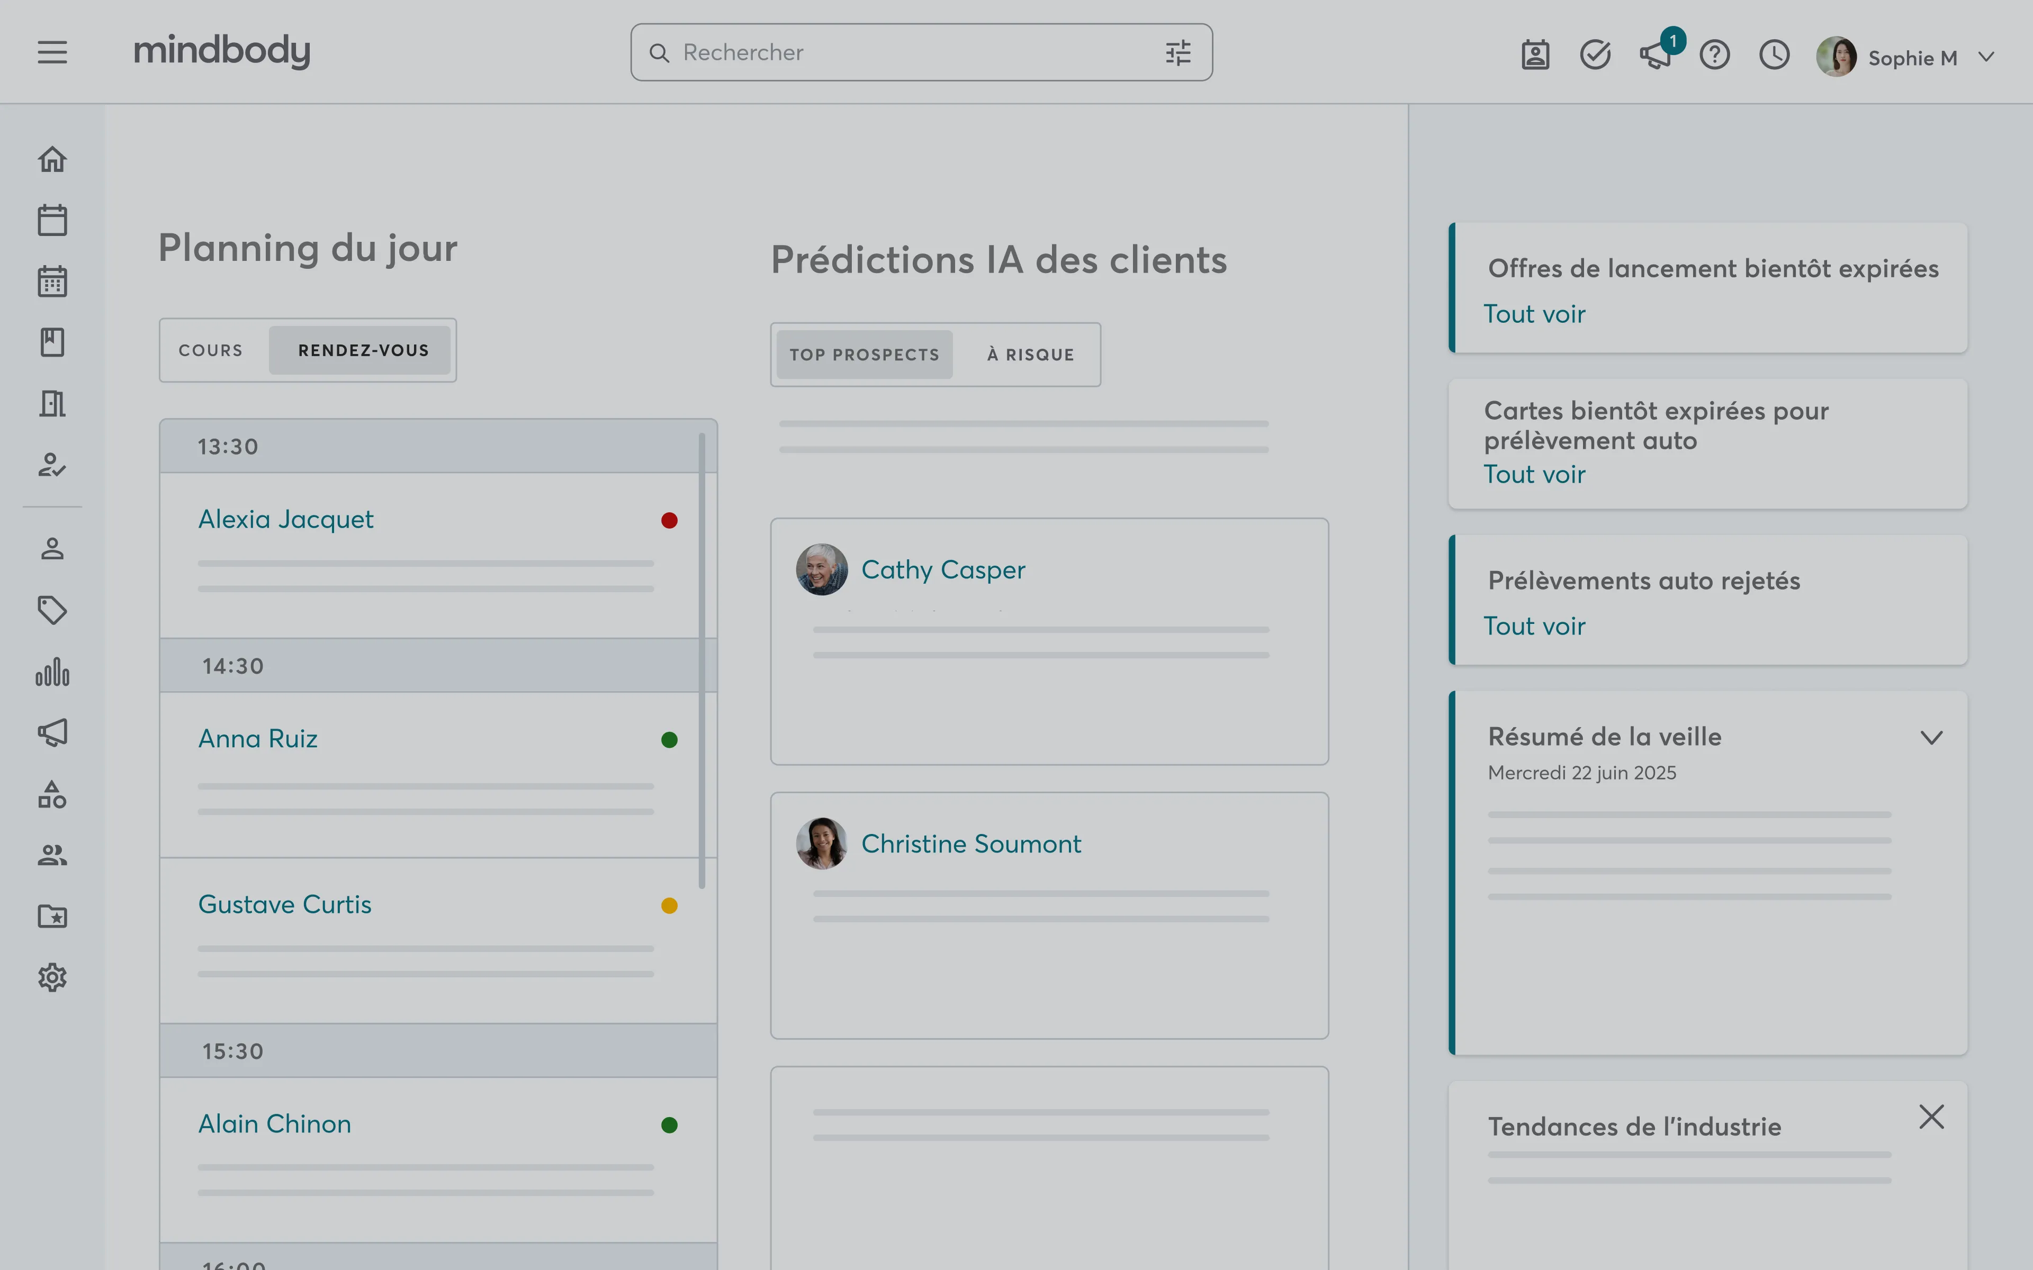Open the megaphone notifications icon

coord(1654,56)
